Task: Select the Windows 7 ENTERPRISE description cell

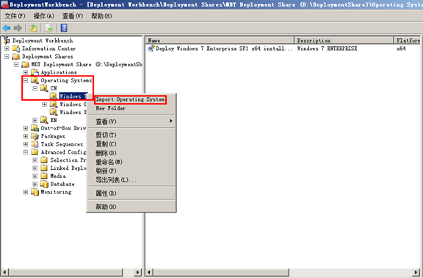Action: click(x=327, y=49)
